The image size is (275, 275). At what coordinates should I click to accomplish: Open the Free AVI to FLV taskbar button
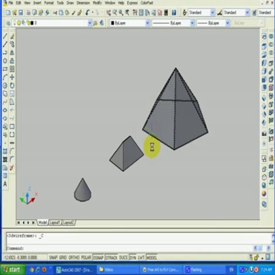pyautogui.click(x=161, y=270)
